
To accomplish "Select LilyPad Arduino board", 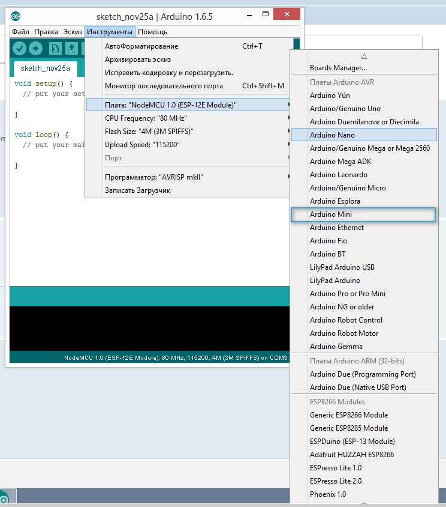I will click(364, 281).
